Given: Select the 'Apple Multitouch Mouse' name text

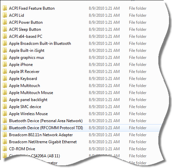Looking at the screenshot, I should [31, 93].
